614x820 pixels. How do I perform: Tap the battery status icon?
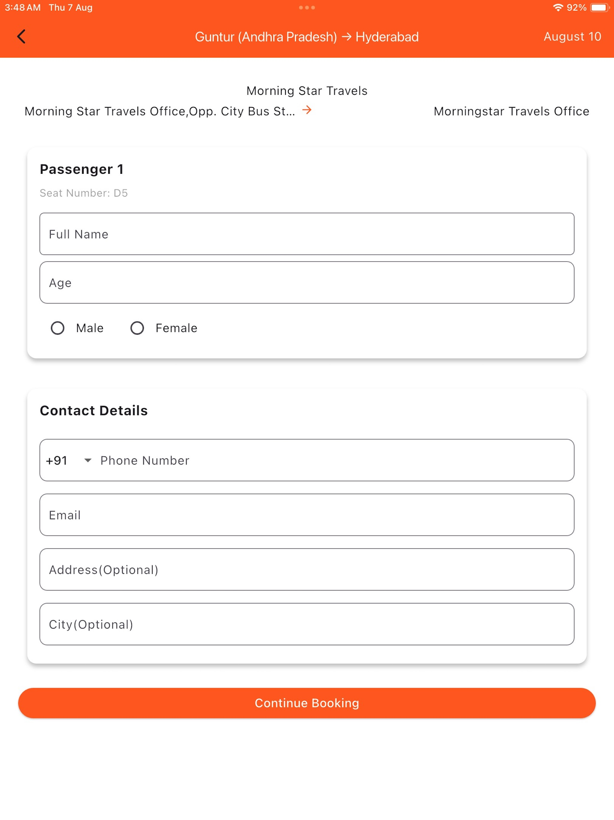[600, 8]
